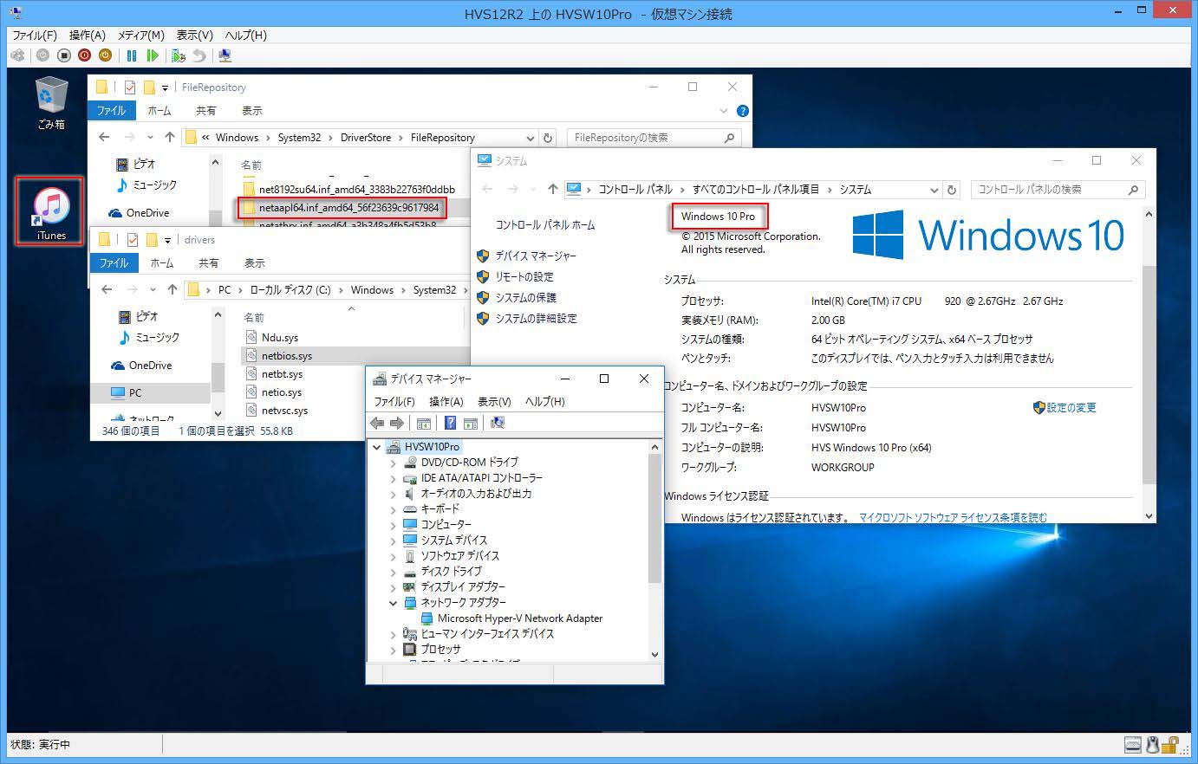Viewport: 1198px width, 764px height.
Task: Select the Recycle Bin (ごみ箱) desktop icon
Action: pos(51,103)
